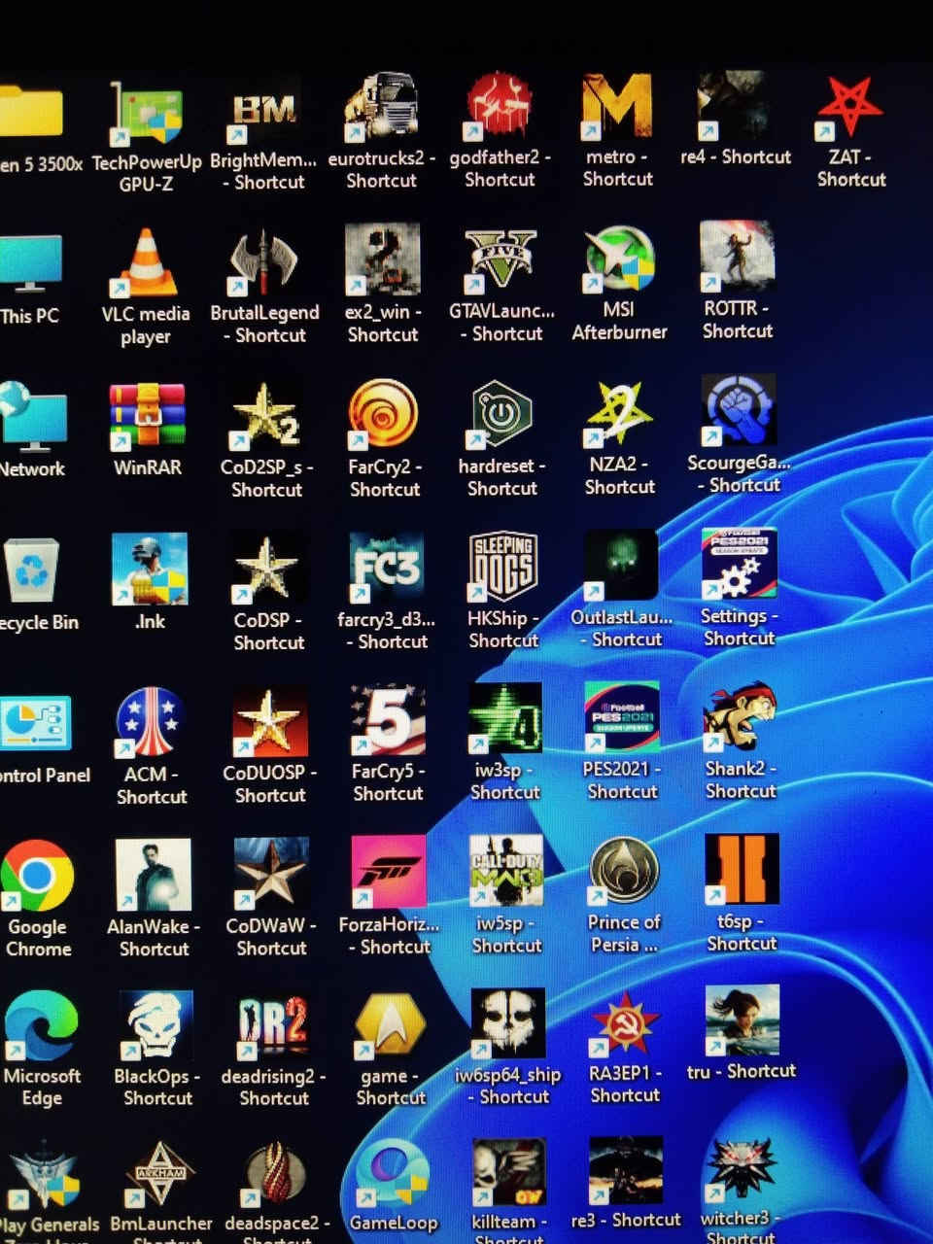The width and height of the screenshot is (933, 1244).
Task: Click the GTAVLauncher shortcut icon
Action: pos(501,260)
